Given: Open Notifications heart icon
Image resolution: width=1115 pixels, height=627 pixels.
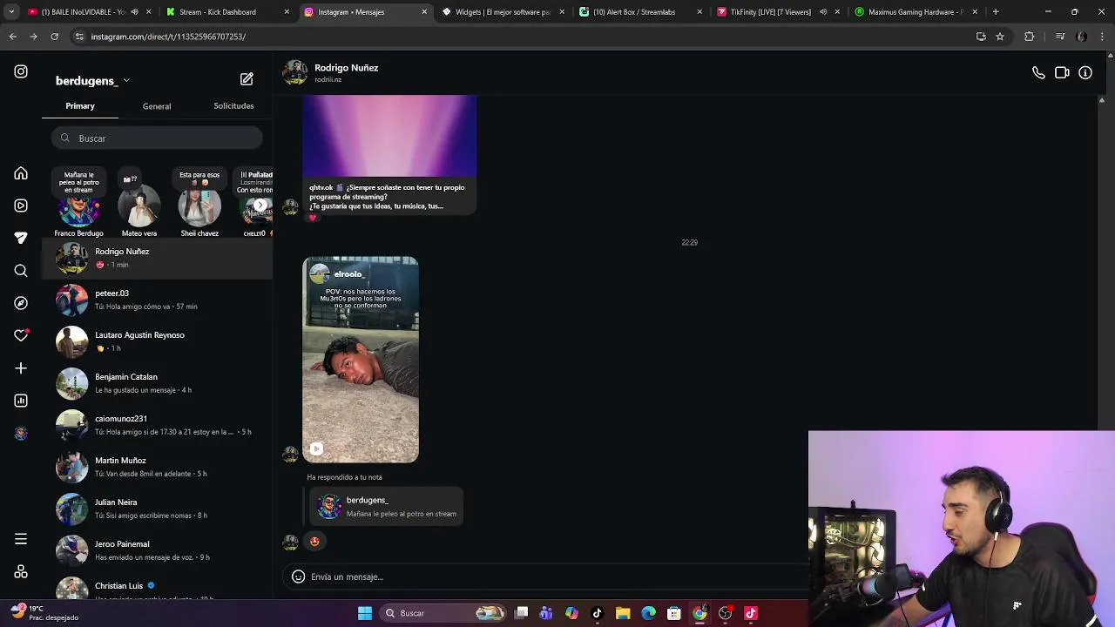Looking at the screenshot, I should coord(21,335).
